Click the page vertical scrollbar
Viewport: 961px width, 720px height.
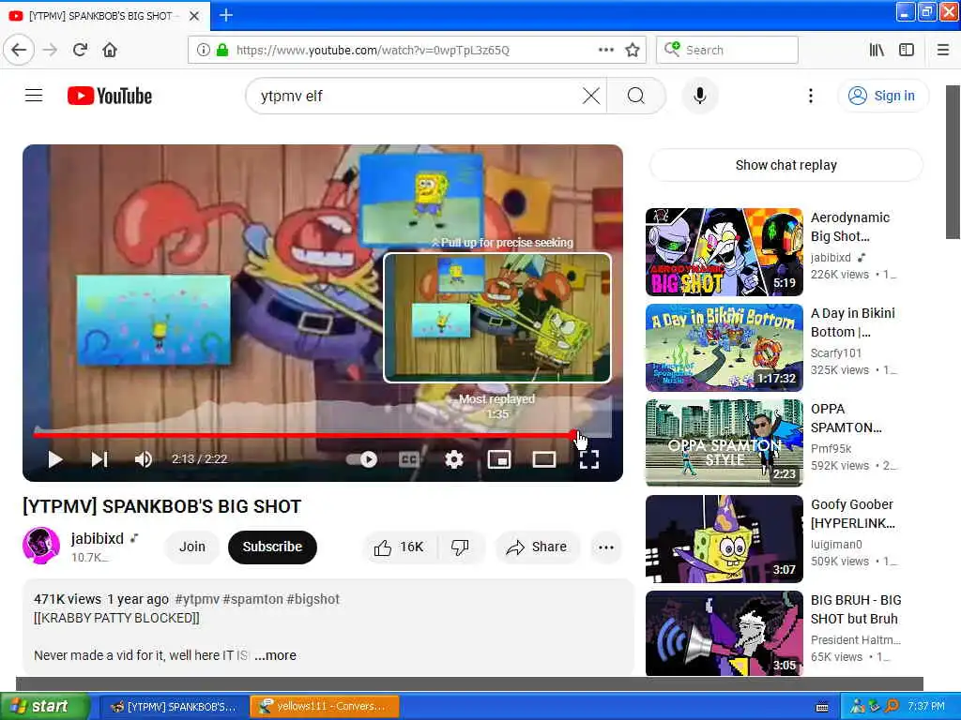[953, 162]
